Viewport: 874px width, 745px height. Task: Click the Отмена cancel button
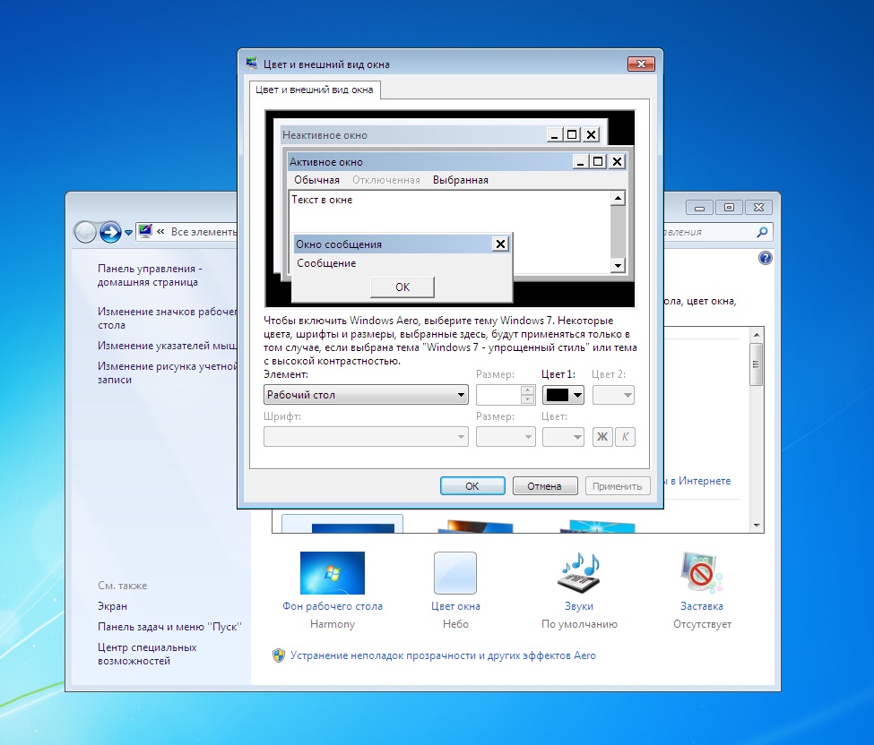(544, 486)
